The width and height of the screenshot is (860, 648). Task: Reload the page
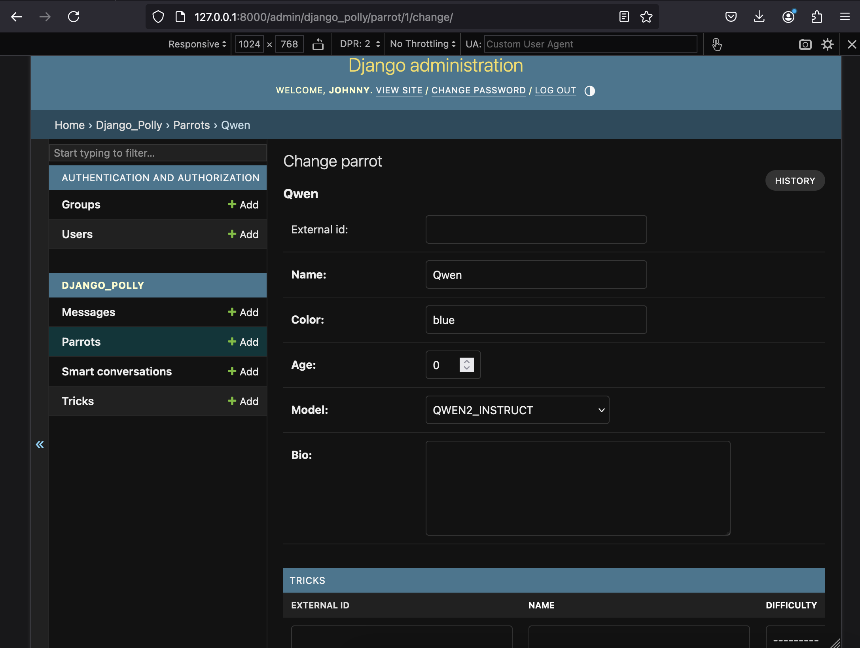74,17
